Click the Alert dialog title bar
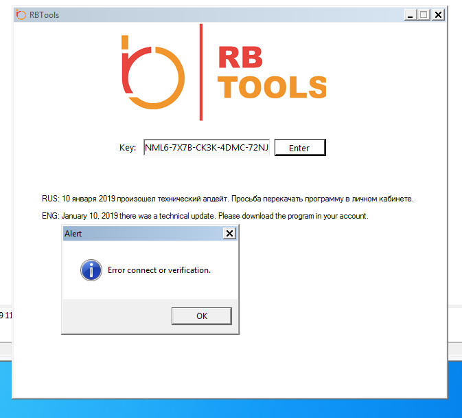The width and height of the screenshot is (462, 418). 137,234
